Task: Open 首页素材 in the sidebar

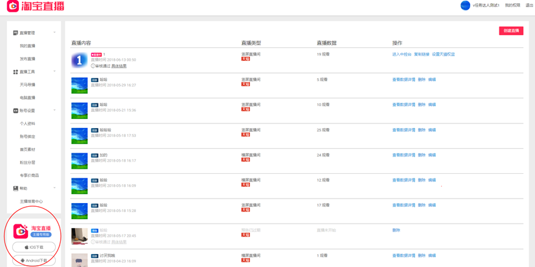Action: pos(27,149)
